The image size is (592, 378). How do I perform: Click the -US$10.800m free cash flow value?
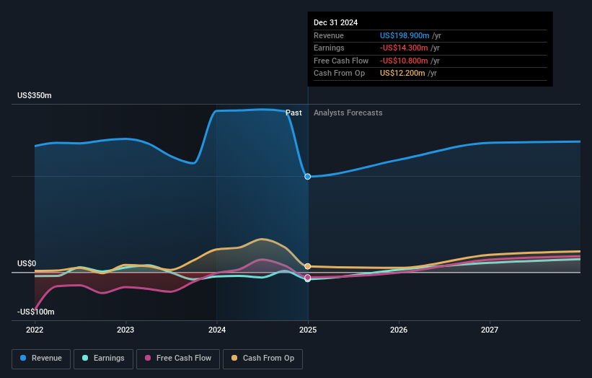pos(404,61)
